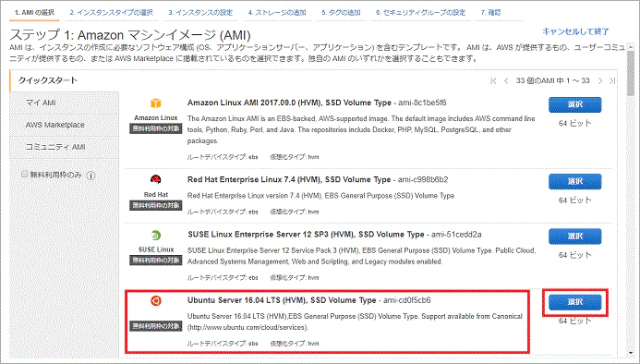
Task: Open the コミュニティ AMI section
Action: 65,147
